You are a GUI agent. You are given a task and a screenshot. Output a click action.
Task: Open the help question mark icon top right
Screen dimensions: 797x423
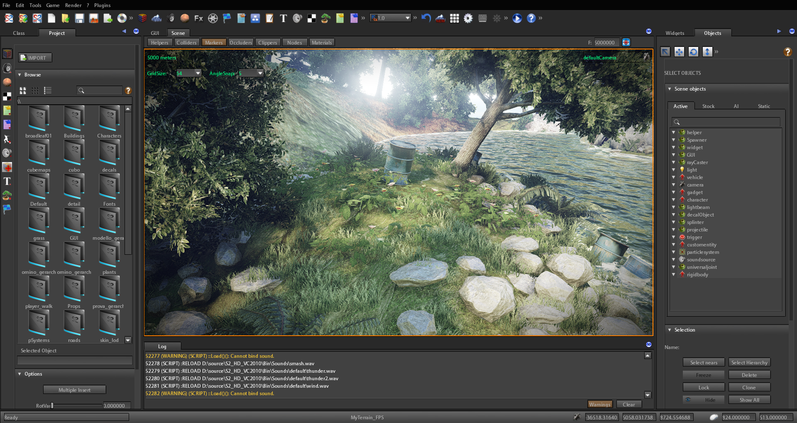(x=788, y=52)
